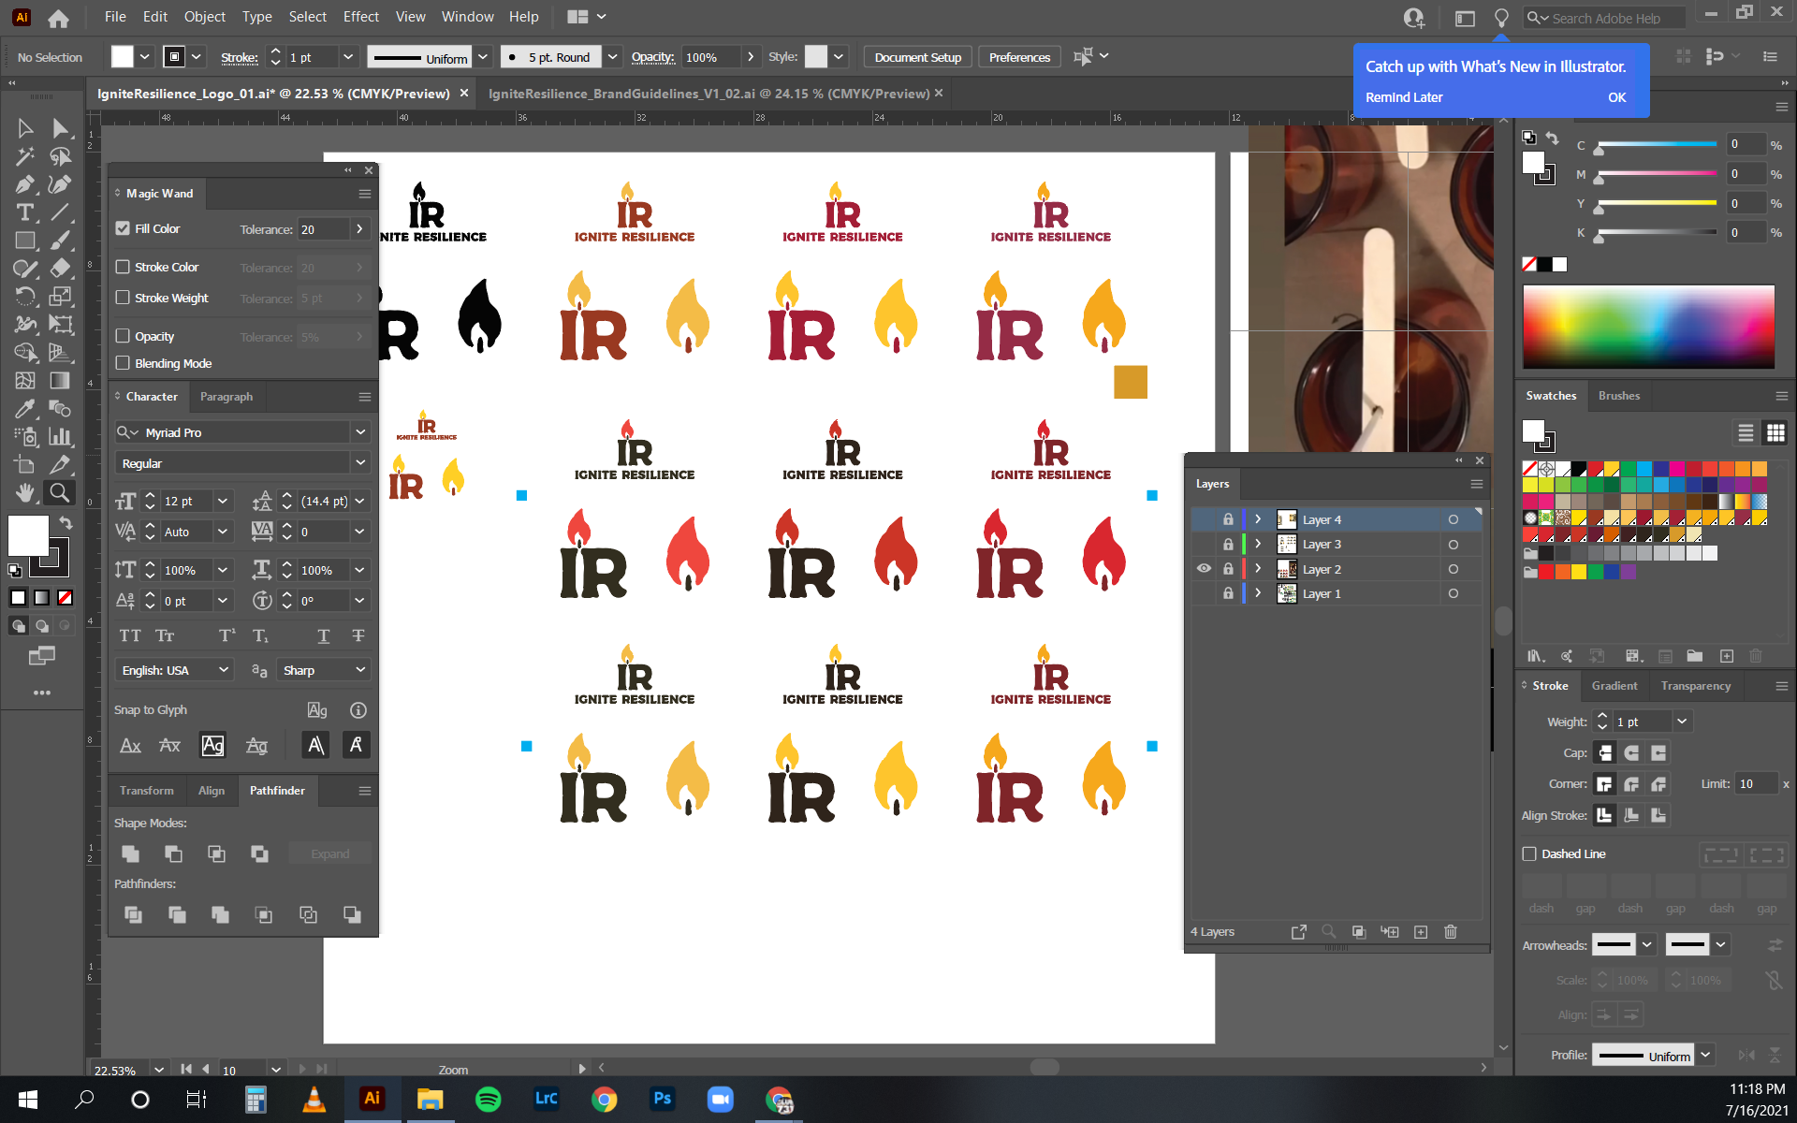This screenshot has width=1797, height=1123.
Task: Unlock Layer 1 lock toggle
Action: click(1228, 593)
